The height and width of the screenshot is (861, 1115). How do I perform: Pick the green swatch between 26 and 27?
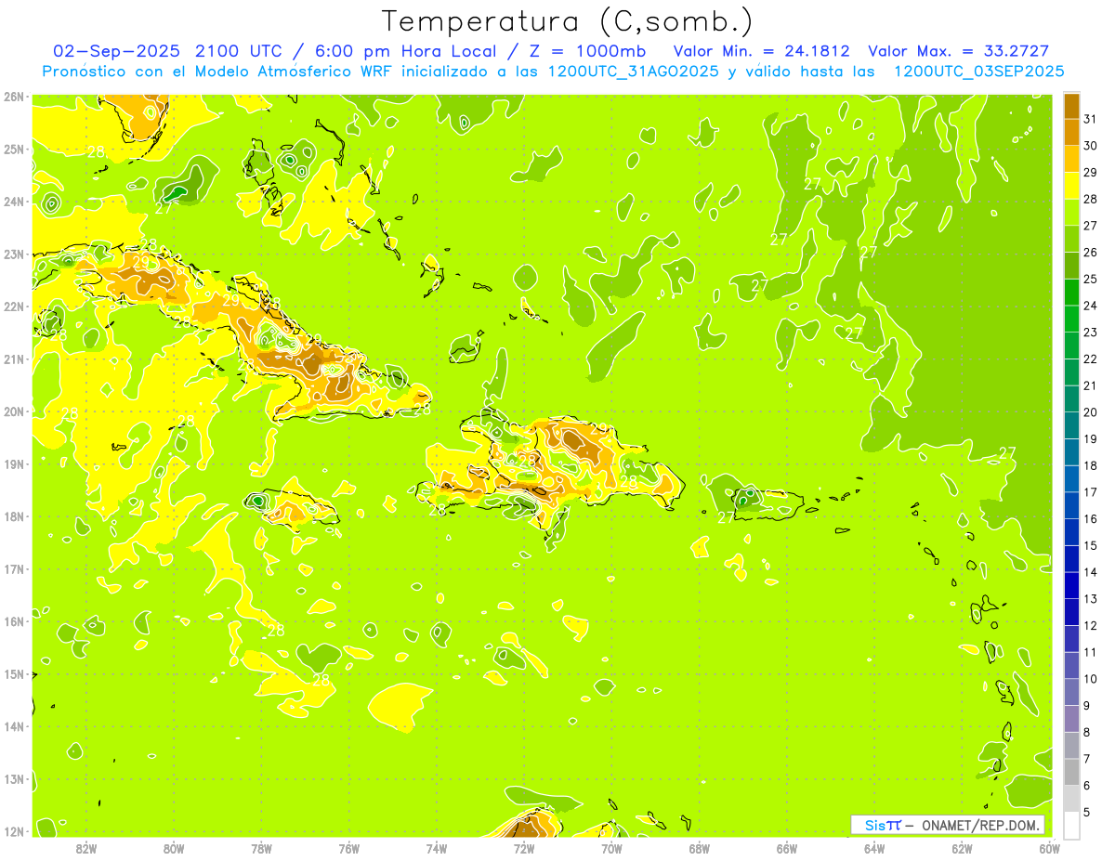coord(1071,239)
